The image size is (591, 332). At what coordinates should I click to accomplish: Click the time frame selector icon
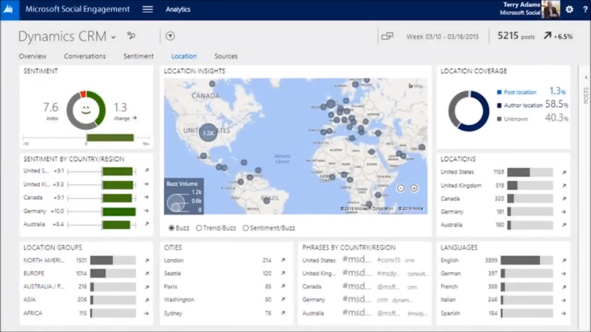click(387, 36)
